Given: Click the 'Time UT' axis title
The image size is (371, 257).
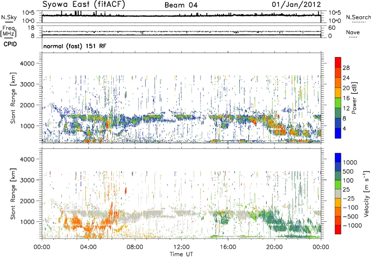Looking at the screenshot, I should 181,254.
